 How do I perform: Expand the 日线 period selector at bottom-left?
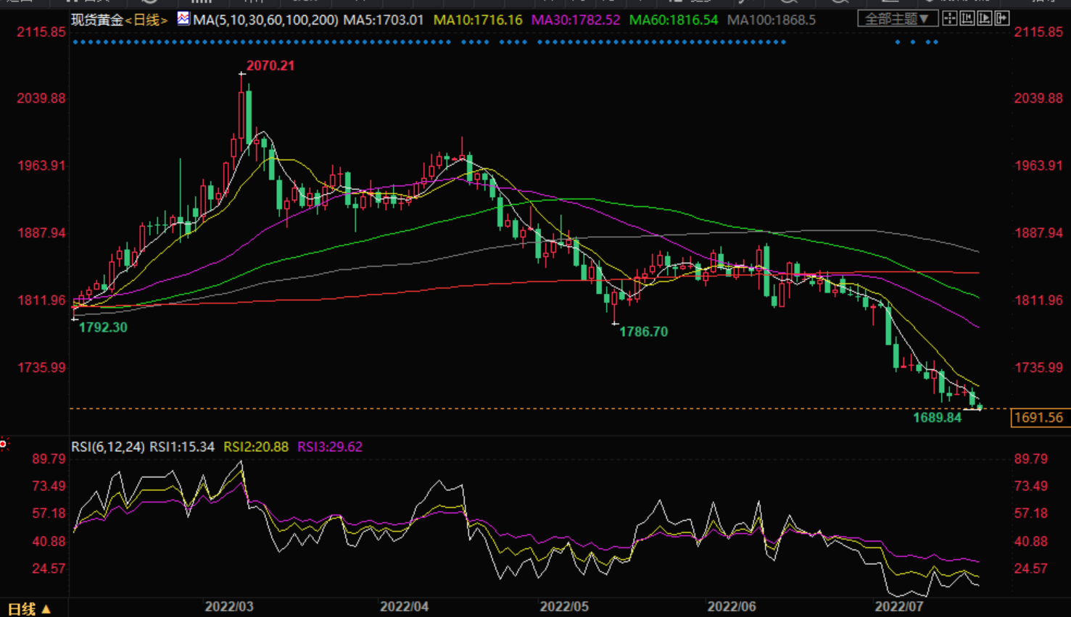tap(29, 609)
